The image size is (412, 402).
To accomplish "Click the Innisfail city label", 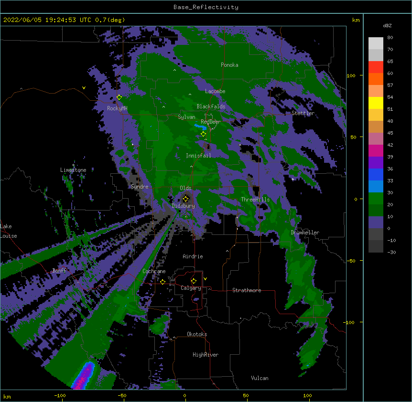I will 198,156.
